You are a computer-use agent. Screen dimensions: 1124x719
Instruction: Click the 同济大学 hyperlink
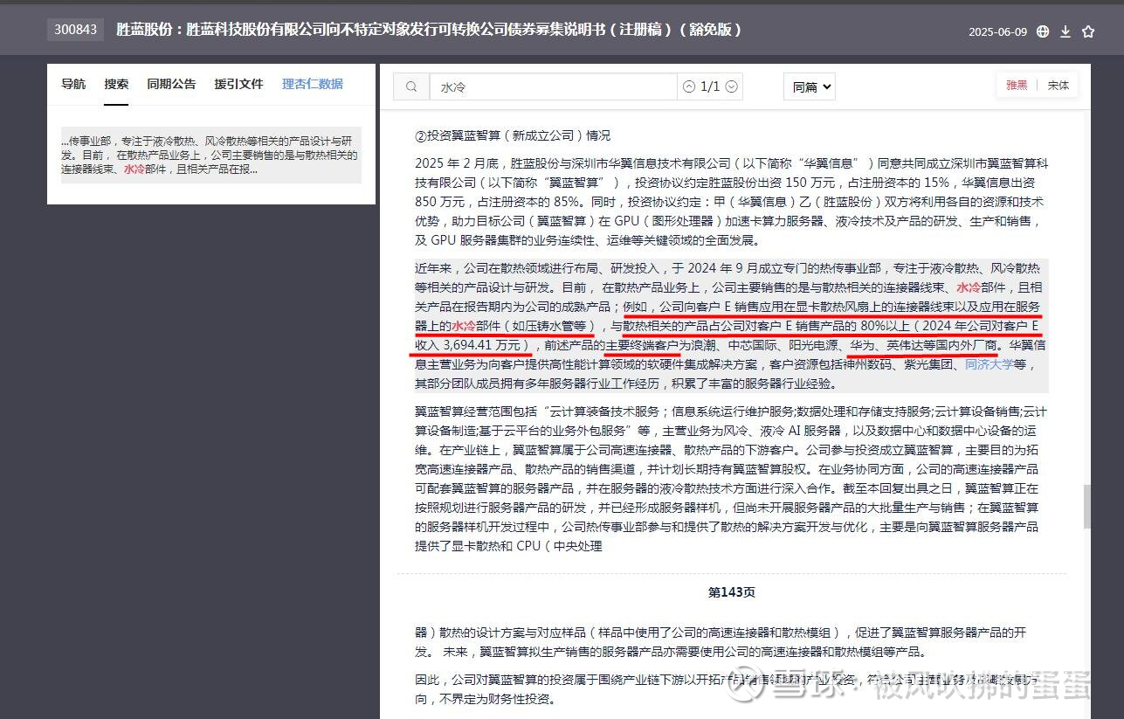[989, 364]
